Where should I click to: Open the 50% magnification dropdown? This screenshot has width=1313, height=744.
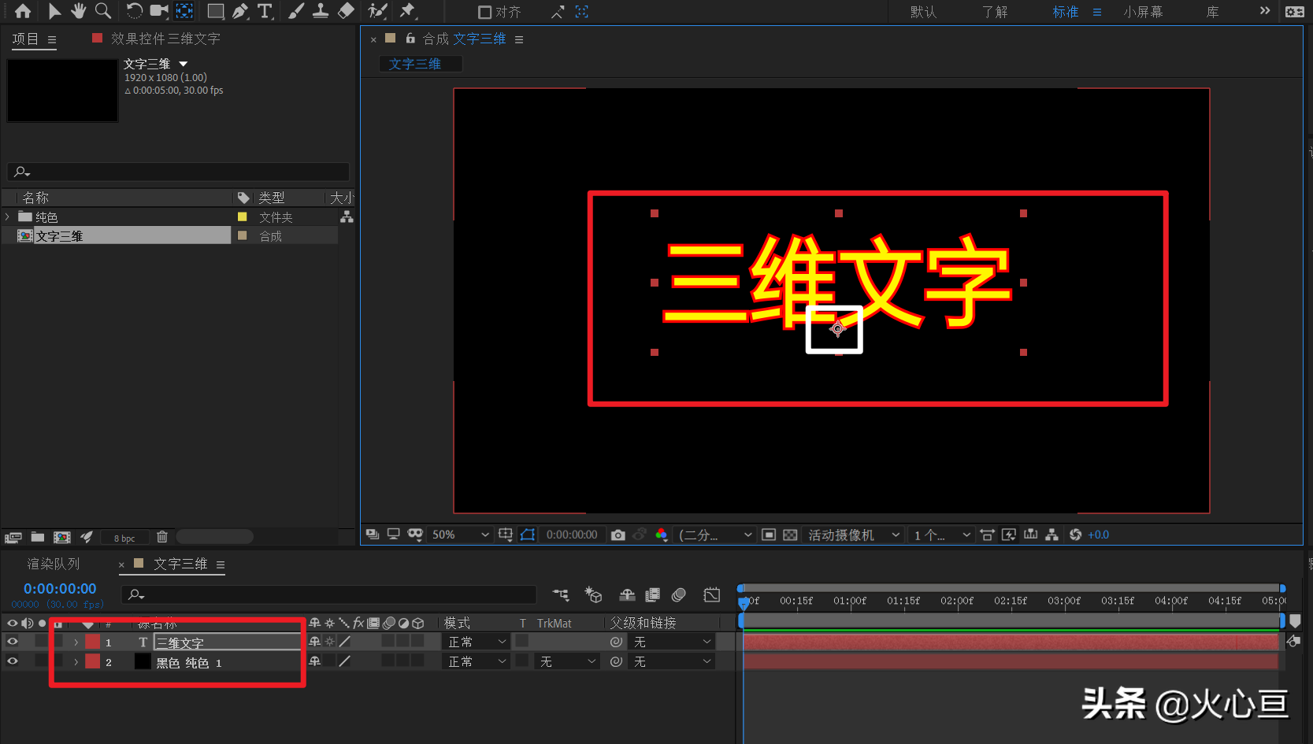pos(460,535)
